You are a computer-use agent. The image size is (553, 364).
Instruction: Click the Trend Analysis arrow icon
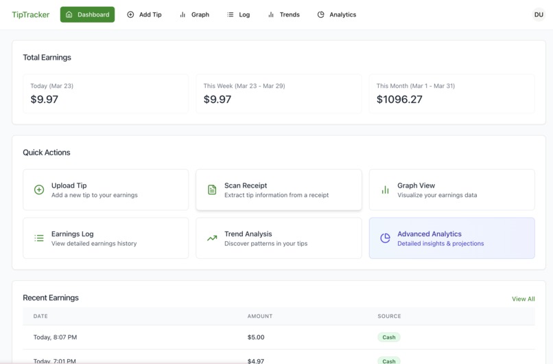click(212, 238)
